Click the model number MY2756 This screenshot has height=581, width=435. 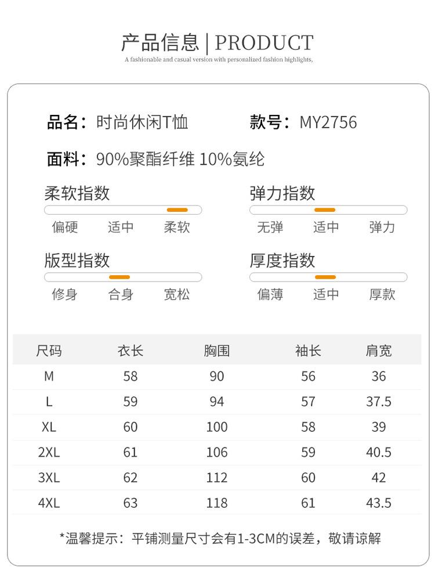click(328, 122)
